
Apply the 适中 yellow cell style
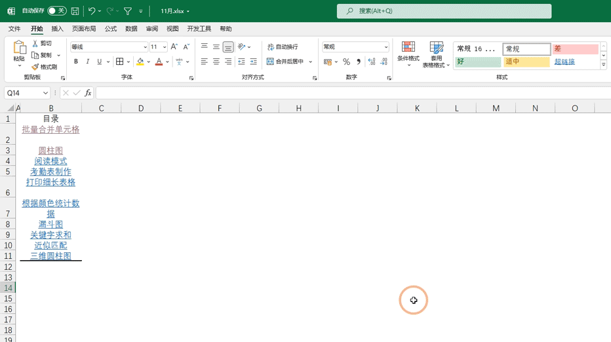tap(526, 62)
